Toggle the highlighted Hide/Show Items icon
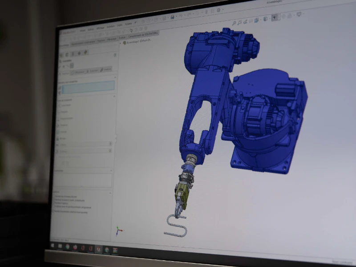 pyautogui.click(x=275, y=17)
